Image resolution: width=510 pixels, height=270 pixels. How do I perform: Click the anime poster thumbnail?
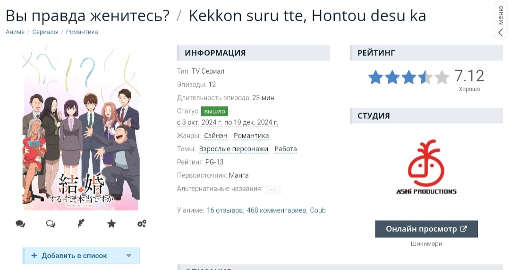(x=81, y=128)
